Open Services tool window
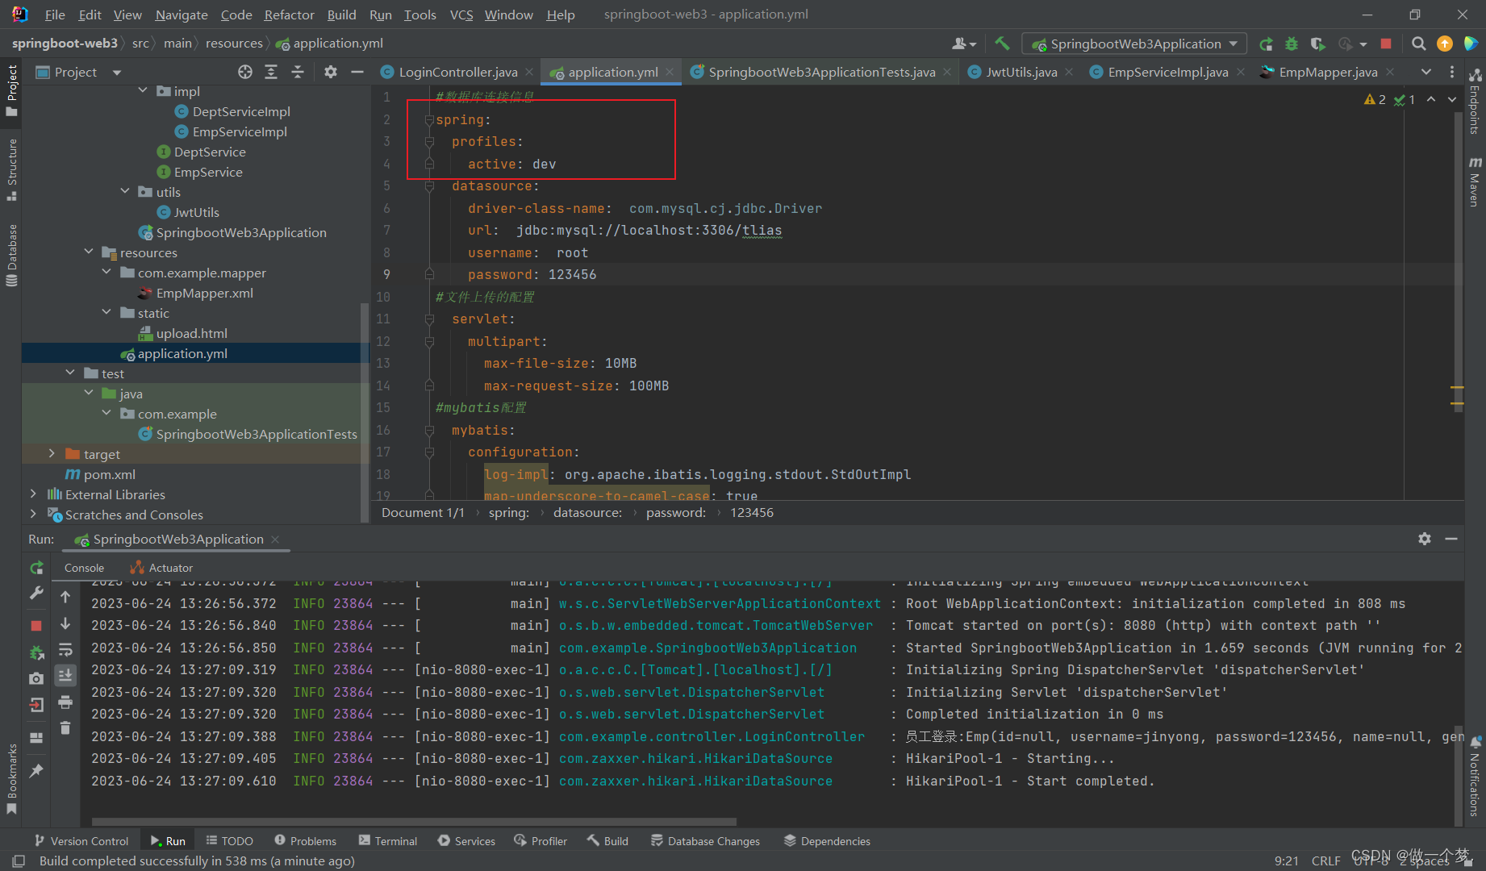The width and height of the screenshot is (1486, 871). point(466,840)
